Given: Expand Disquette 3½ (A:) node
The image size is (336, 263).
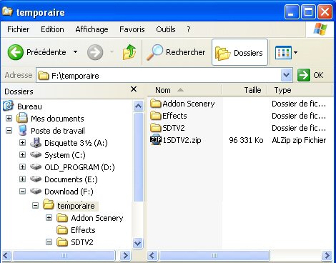Looking at the screenshot, I should (22, 142).
